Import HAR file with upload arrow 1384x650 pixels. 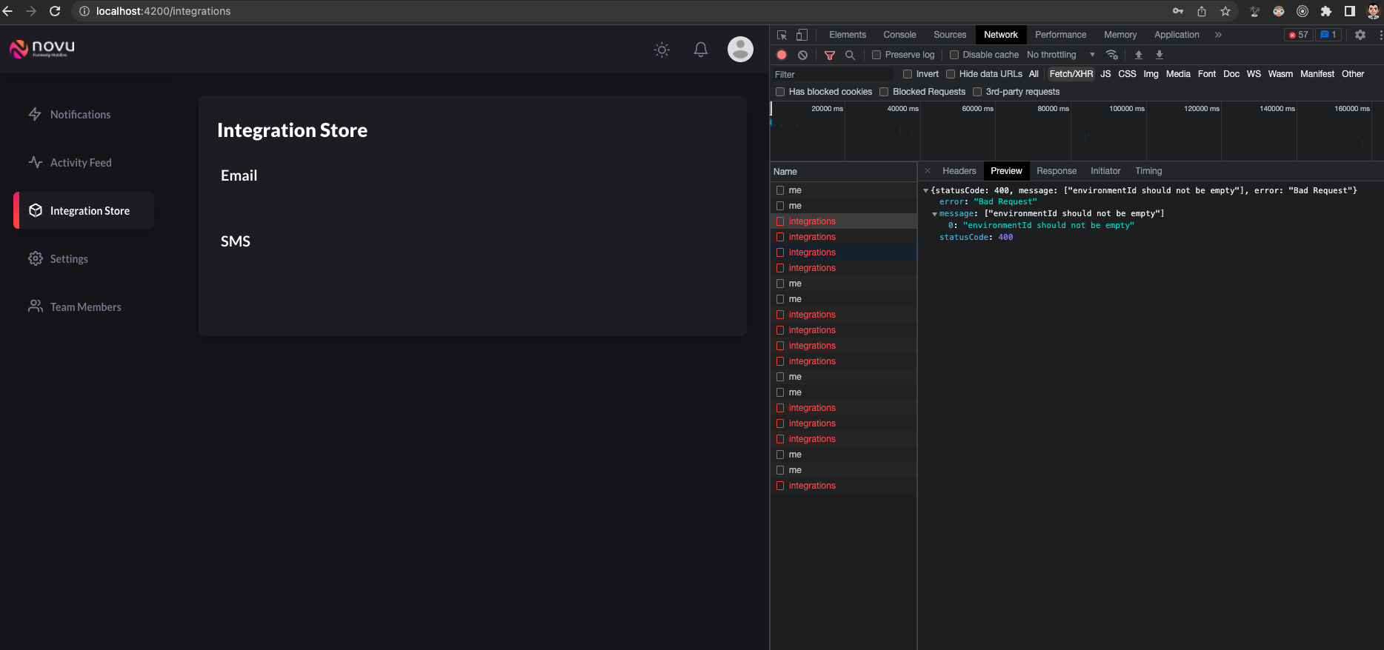pos(1139,55)
